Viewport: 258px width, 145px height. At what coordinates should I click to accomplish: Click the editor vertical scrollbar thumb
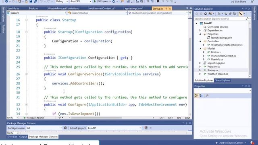coord(190,49)
